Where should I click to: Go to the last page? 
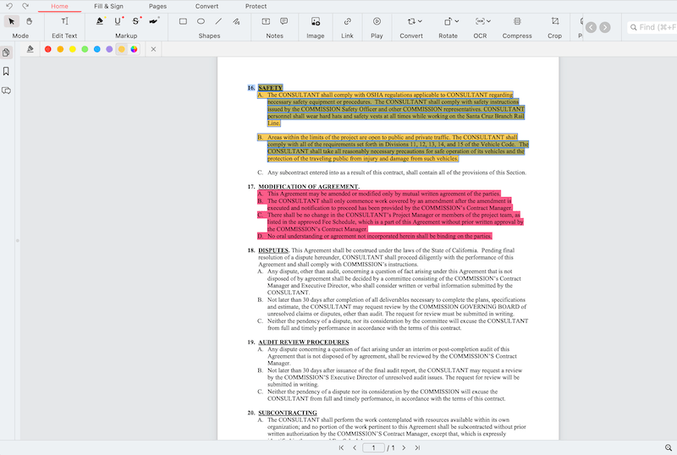417,447
